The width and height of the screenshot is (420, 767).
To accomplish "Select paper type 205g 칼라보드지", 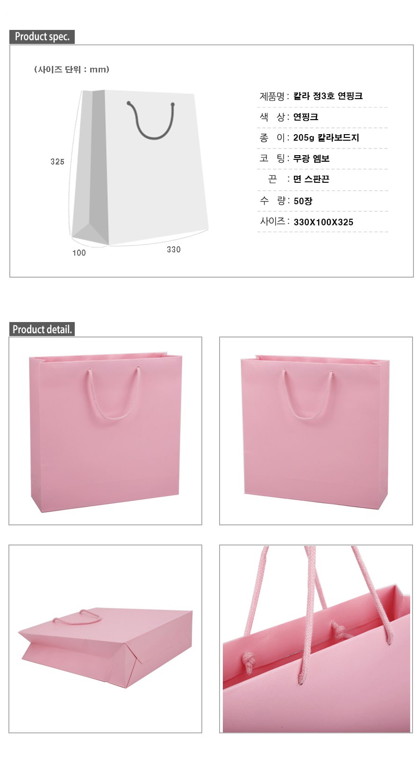I will point(326,137).
